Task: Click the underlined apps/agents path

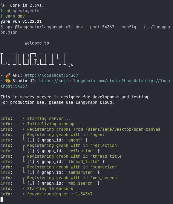Action: (x=26, y=11)
